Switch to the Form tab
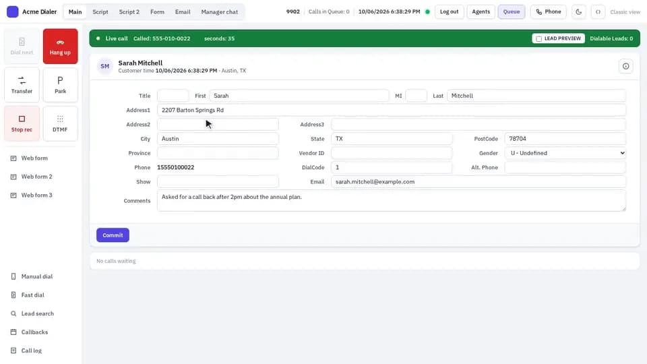Screen dimensions: 647x364 click(157, 12)
